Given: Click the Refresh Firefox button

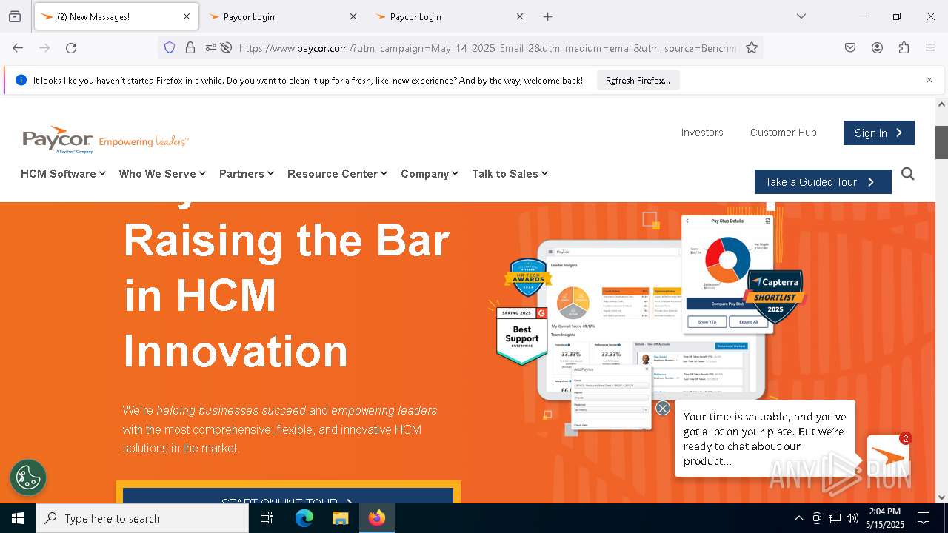Looking at the screenshot, I should click(x=638, y=80).
